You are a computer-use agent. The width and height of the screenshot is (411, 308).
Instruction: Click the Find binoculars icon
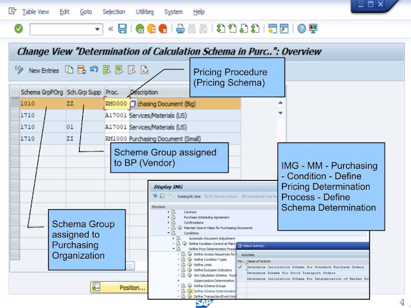(x=192, y=28)
